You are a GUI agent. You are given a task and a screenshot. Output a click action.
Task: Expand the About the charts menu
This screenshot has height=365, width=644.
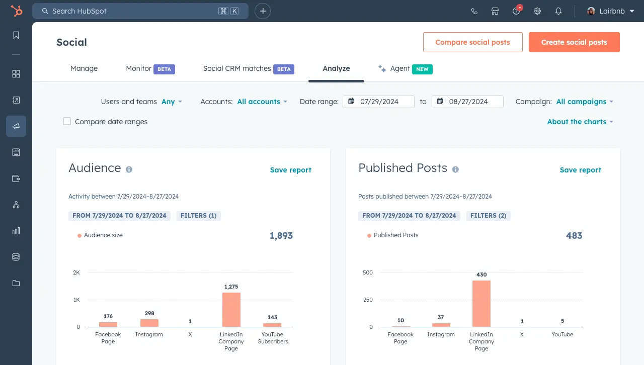[x=580, y=122]
